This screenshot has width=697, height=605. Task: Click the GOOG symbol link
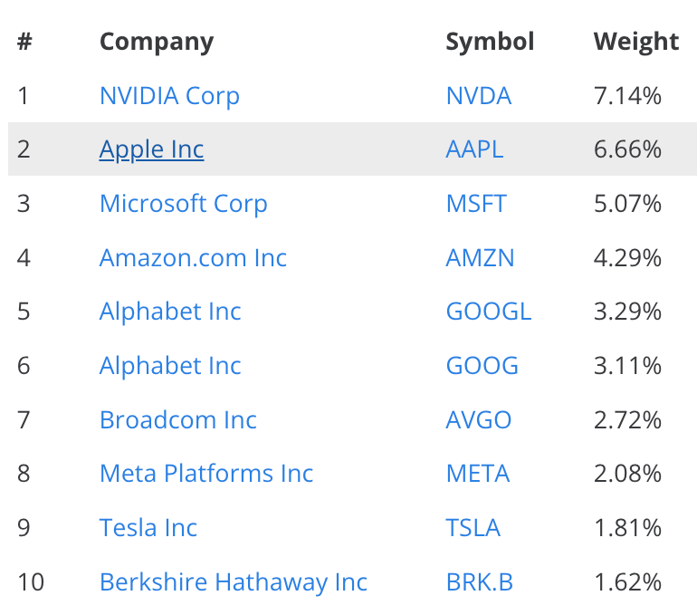coord(482,366)
